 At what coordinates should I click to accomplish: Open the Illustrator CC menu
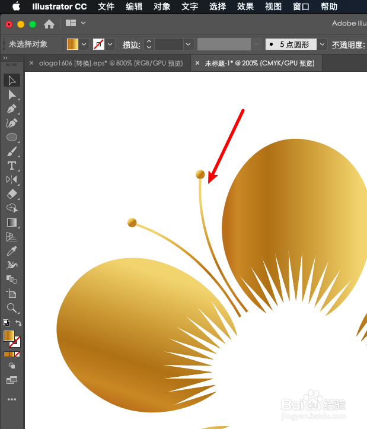(59, 7)
